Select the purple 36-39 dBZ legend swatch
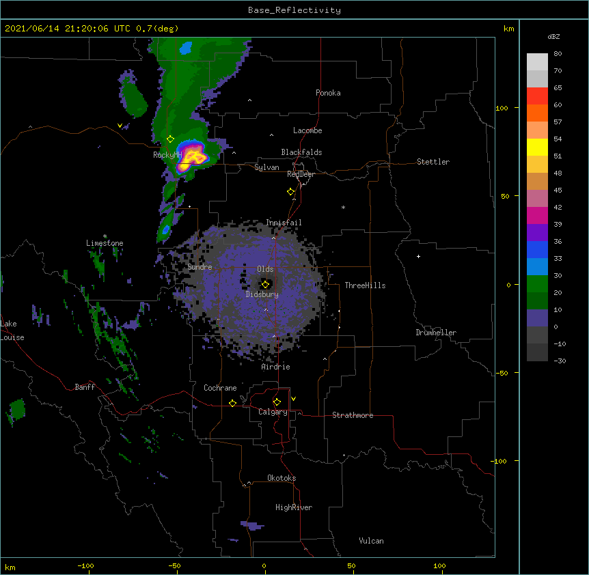 click(x=537, y=232)
